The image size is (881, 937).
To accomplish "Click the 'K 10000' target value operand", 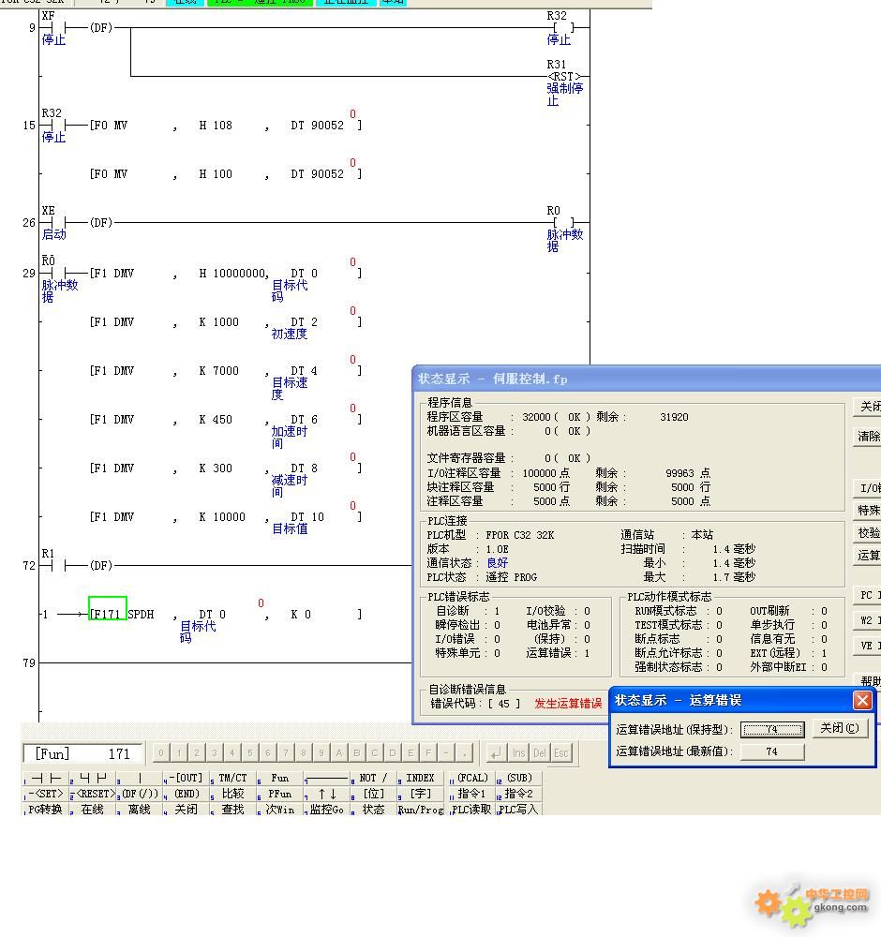I will (222, 517).
